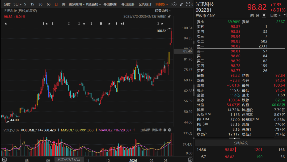Expand the 前复权 adjustment dropdown

(x=162, y=4)
